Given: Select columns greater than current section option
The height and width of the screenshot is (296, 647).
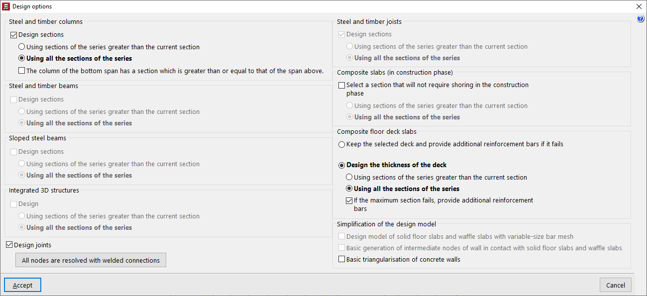Looking at the screenshot, I should click(22, 47).
